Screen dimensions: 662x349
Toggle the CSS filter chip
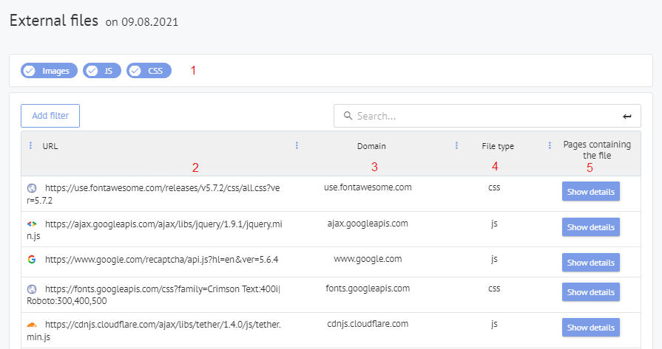coord(149,71)
